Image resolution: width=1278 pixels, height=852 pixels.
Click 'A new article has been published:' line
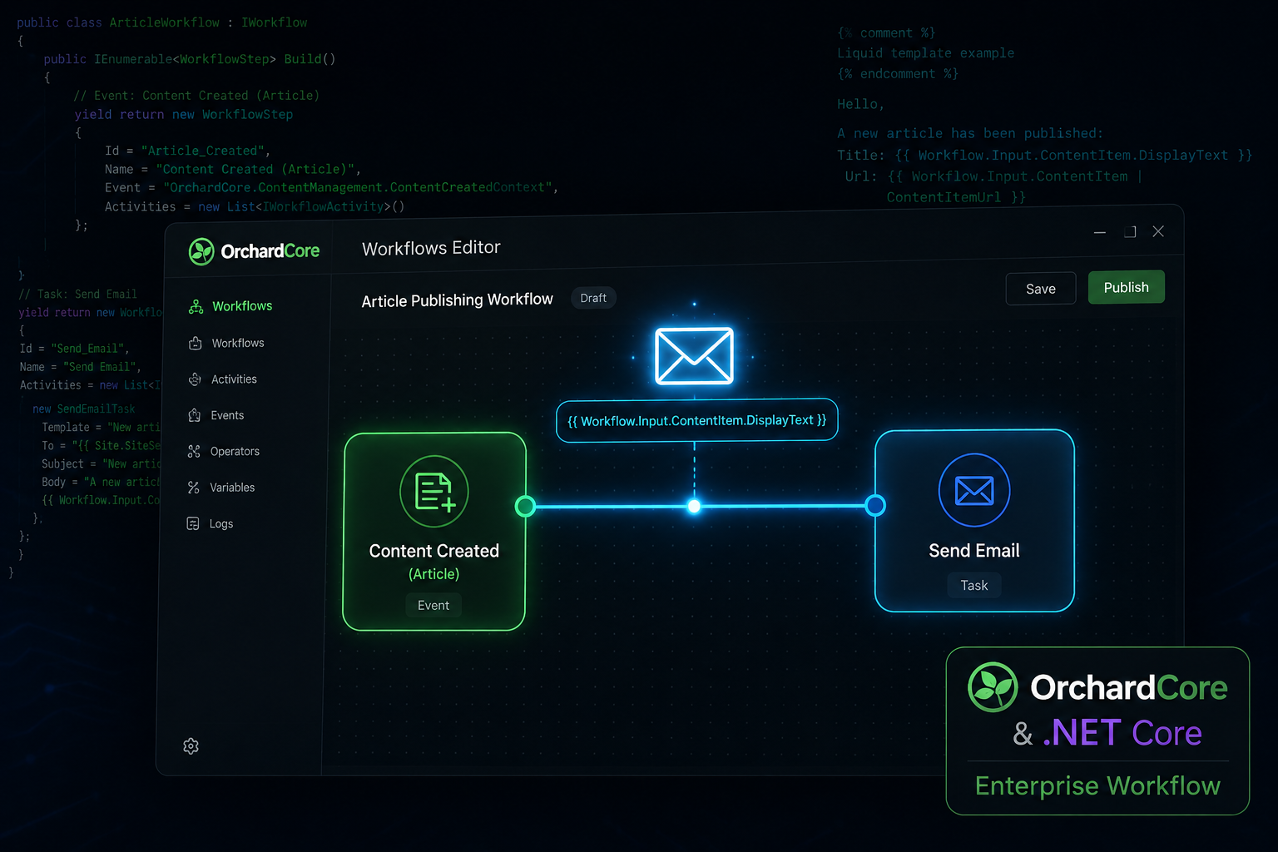[970, 133]
